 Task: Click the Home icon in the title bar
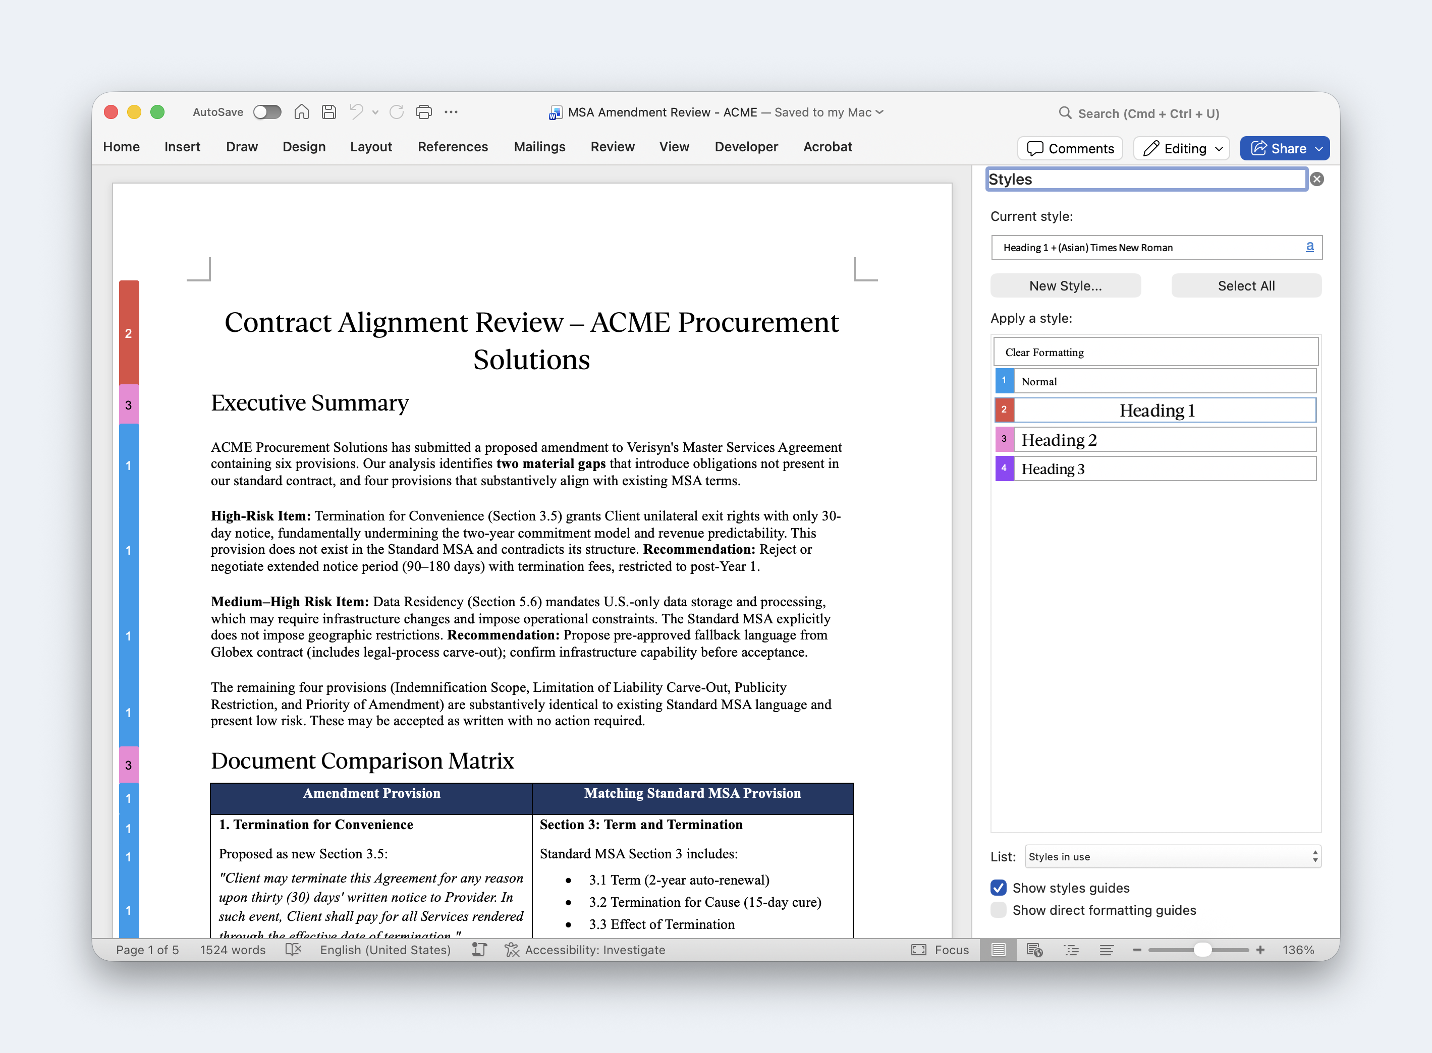tap(302, 112)
